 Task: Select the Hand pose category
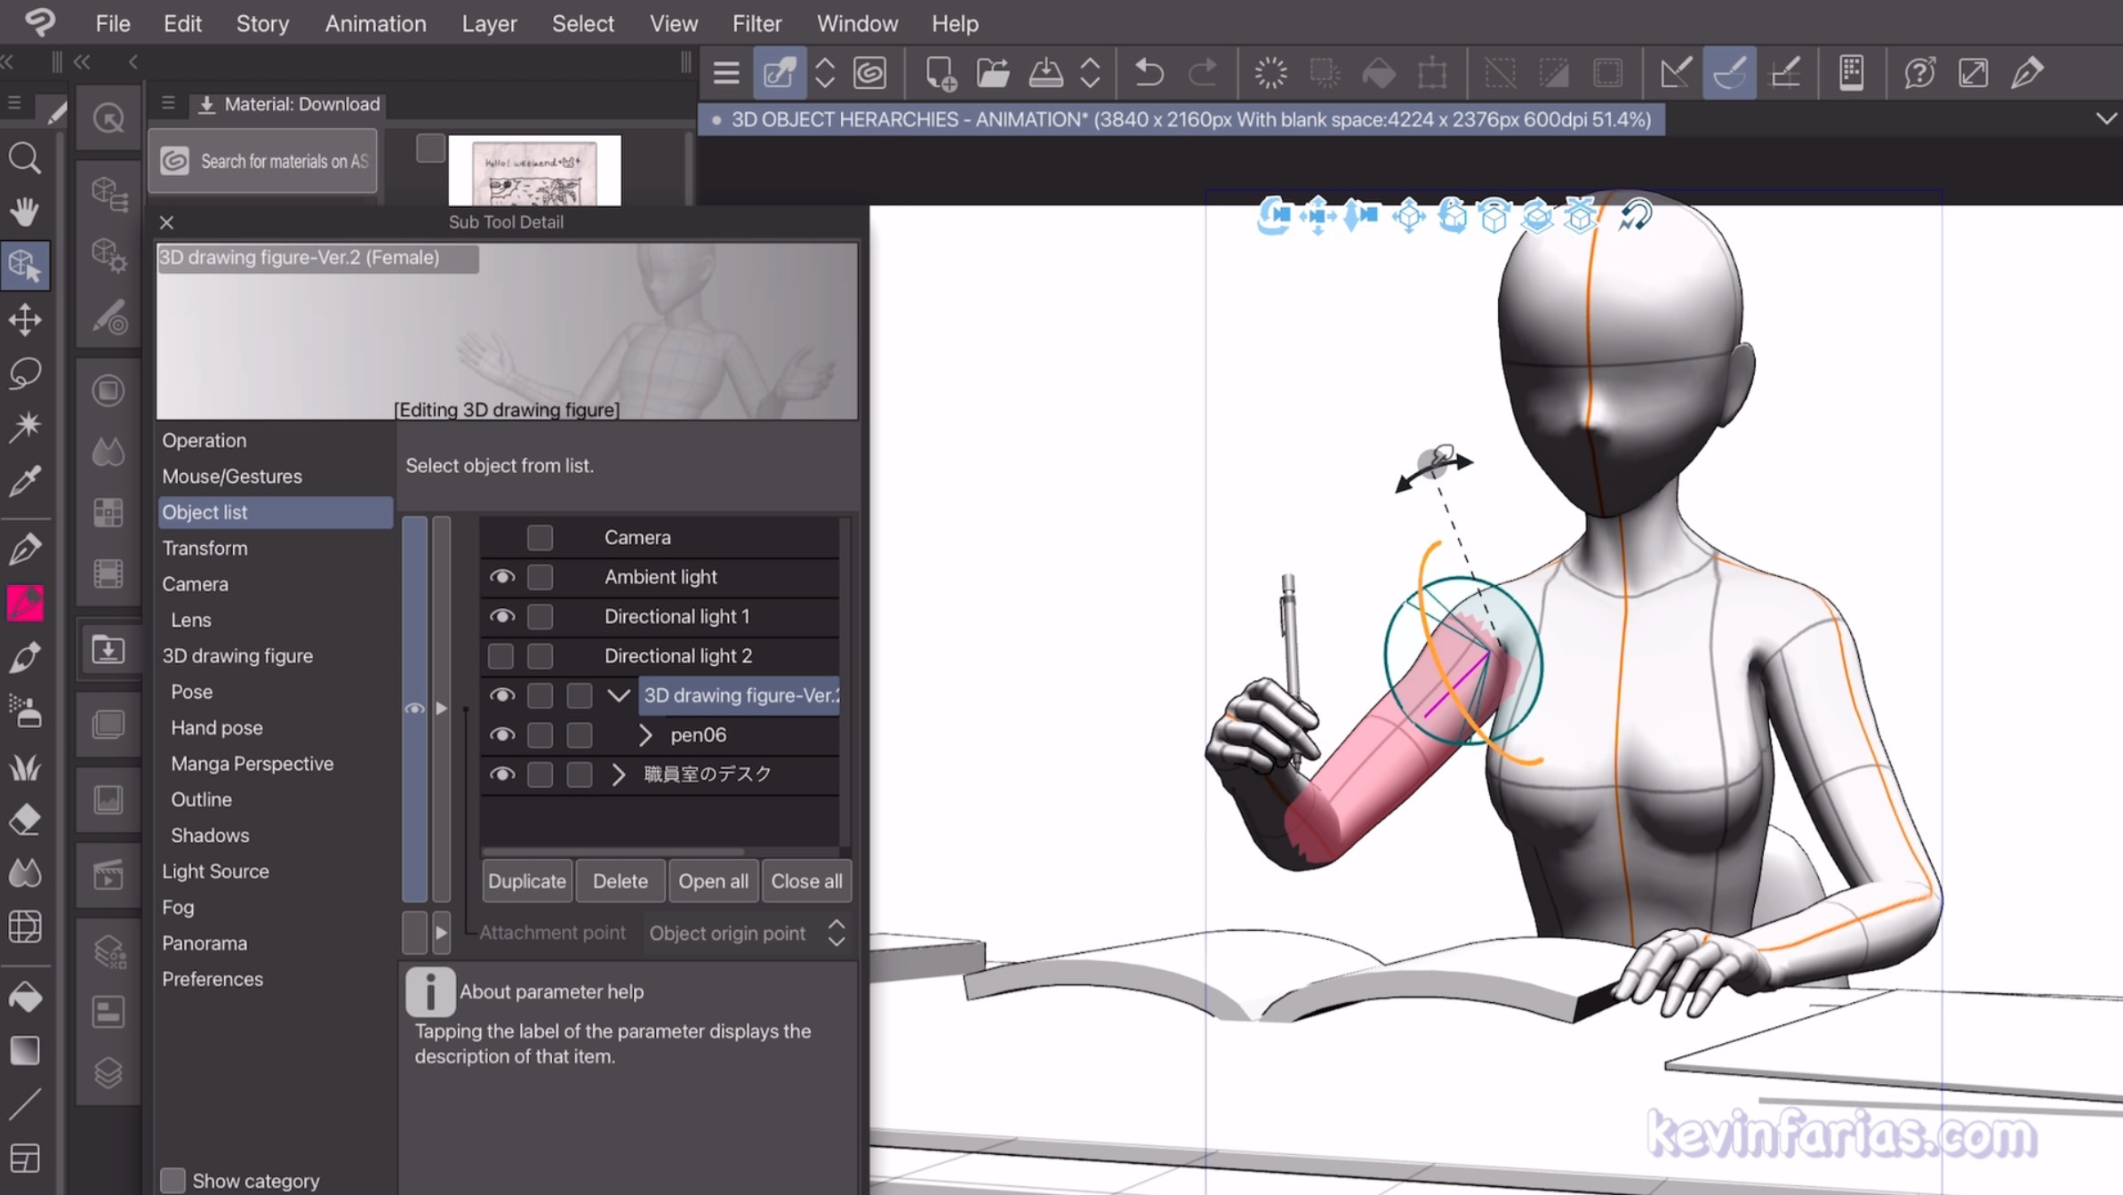216,727
